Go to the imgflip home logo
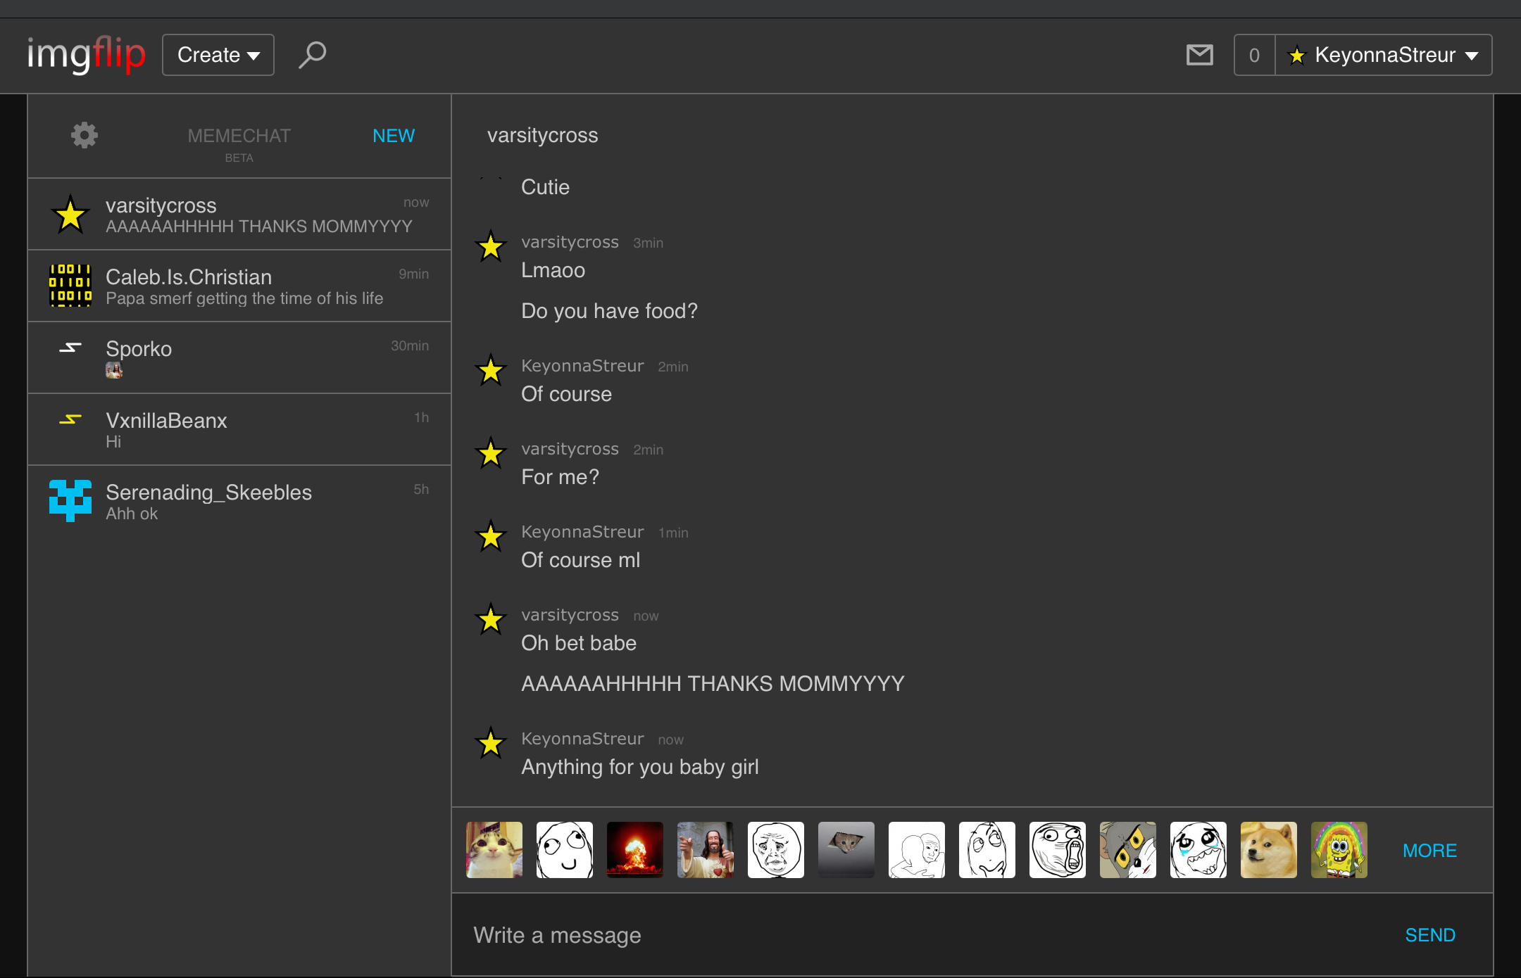 [x=86, y=55]
